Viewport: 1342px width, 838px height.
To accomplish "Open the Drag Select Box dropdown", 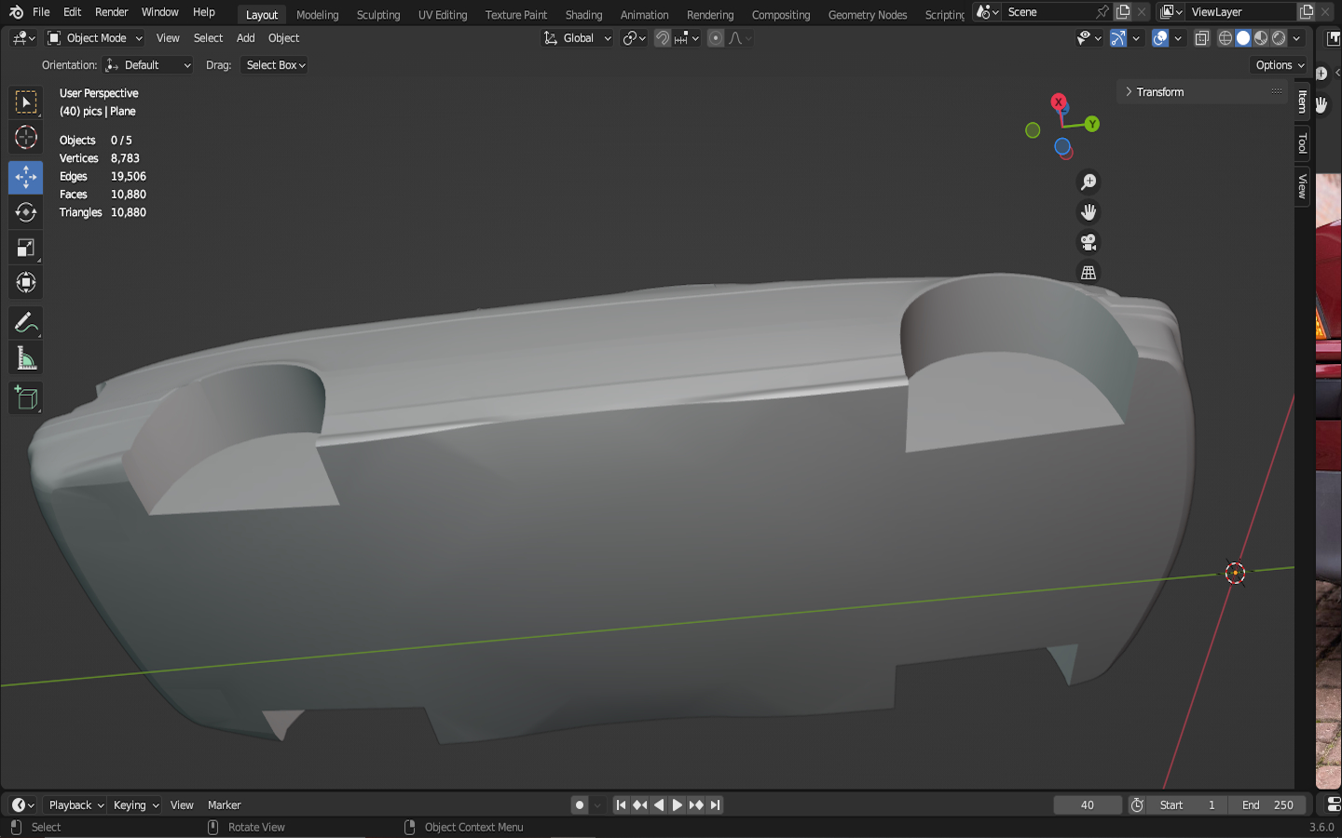I will coord(276,65).
